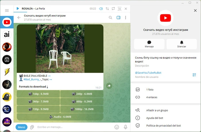Go back with the chat header arrow

(x=19, y=17)
